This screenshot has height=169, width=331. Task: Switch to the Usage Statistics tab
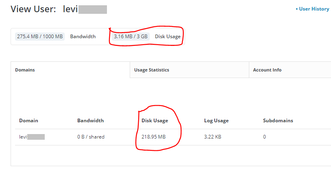(x=151, y=70)
